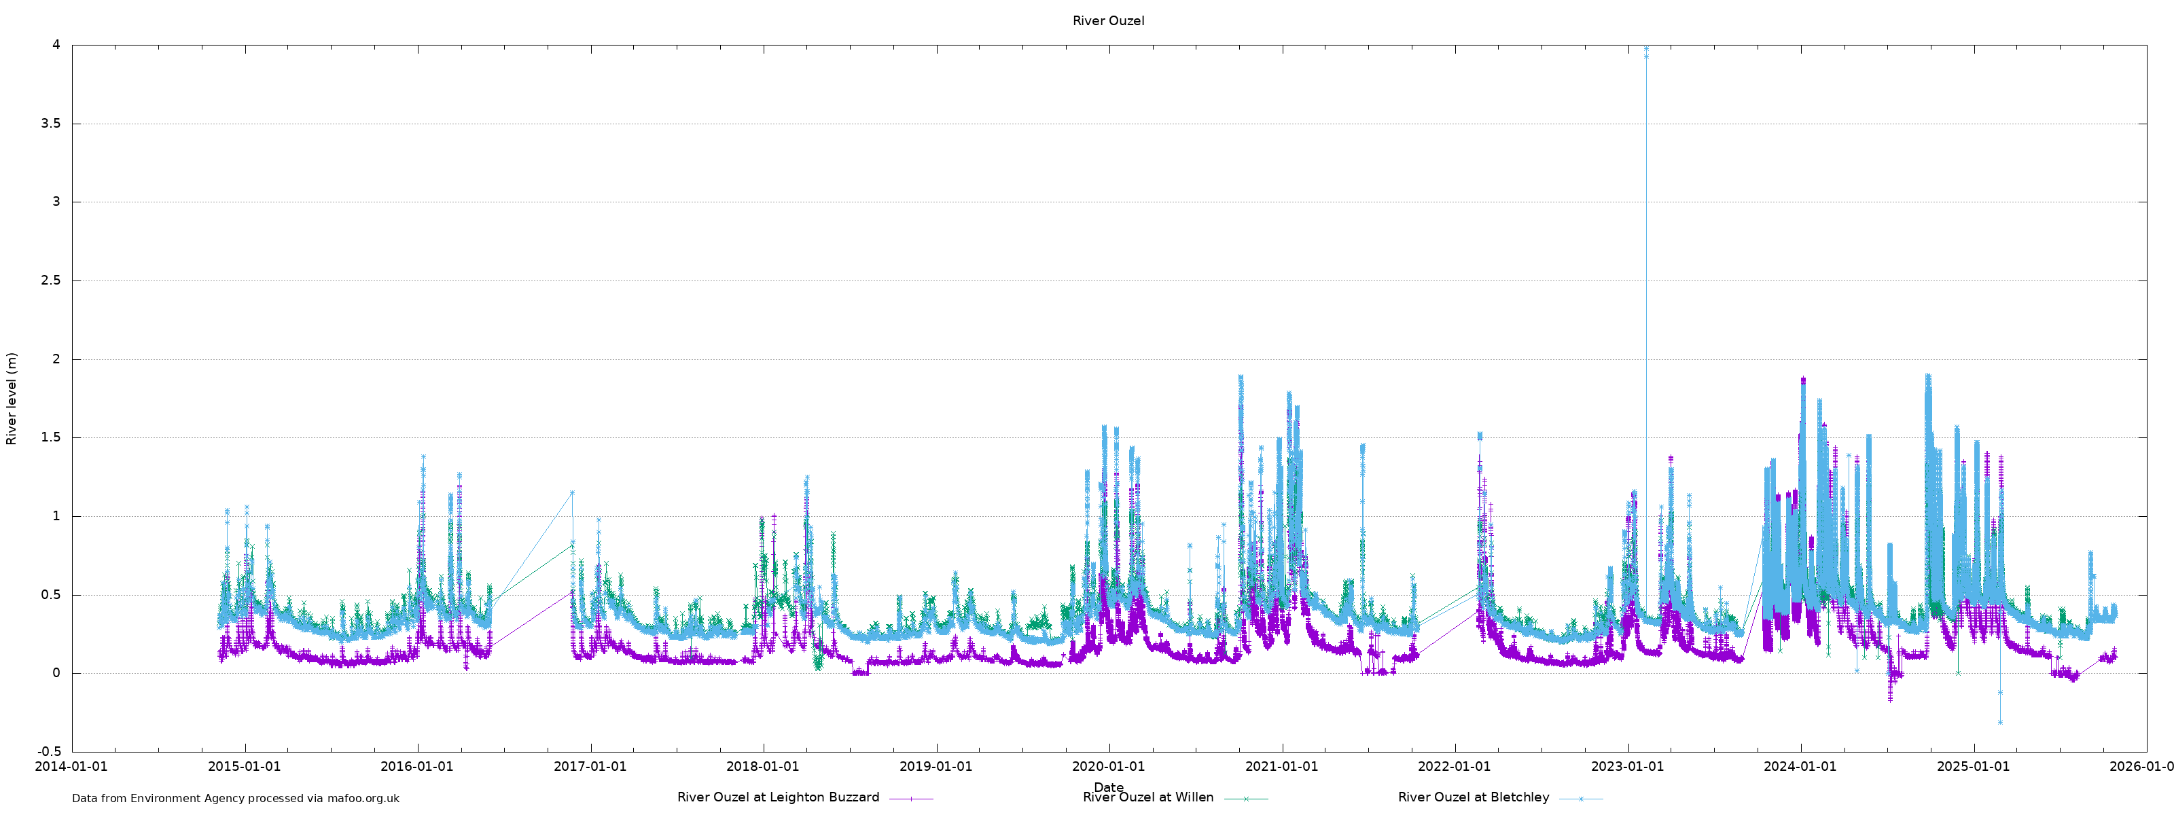
Task: Click the Bletchley blue legend line sample
Action: pos(1580,798)
